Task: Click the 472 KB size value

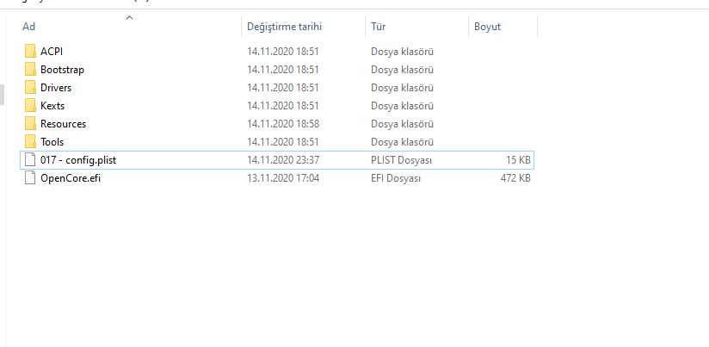Action: coord(515,178)
